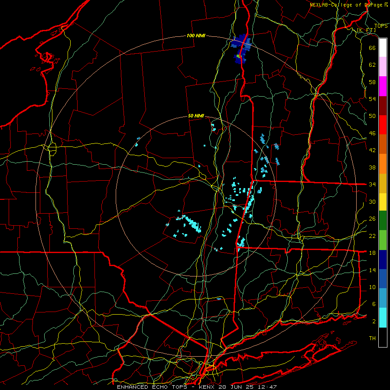Click the "54" legend value

coord(372,99)
